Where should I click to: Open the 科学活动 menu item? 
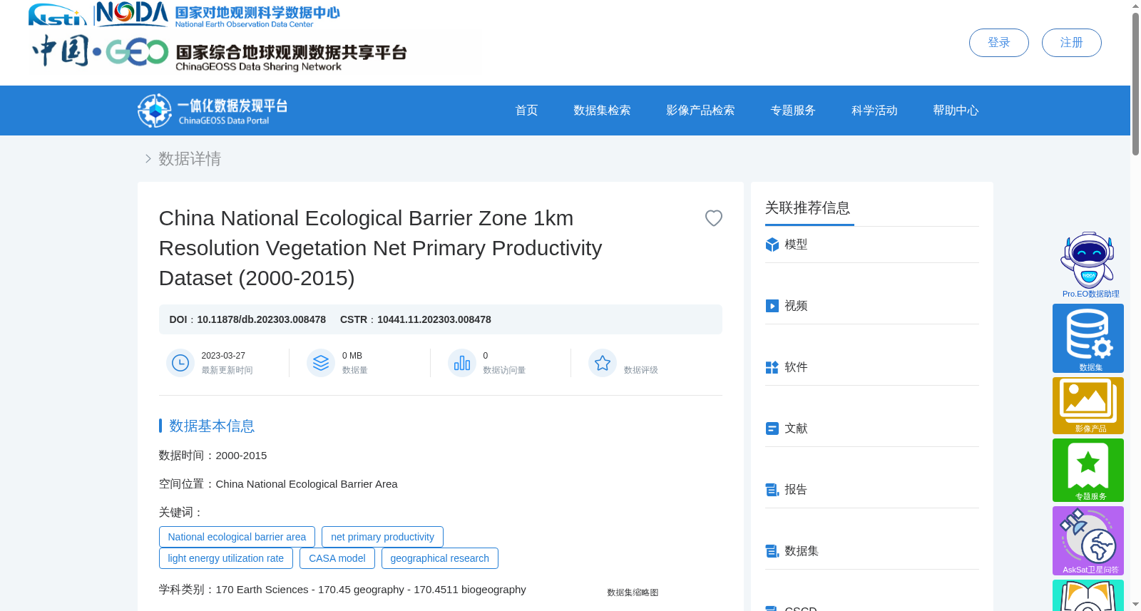pos(874,111)
